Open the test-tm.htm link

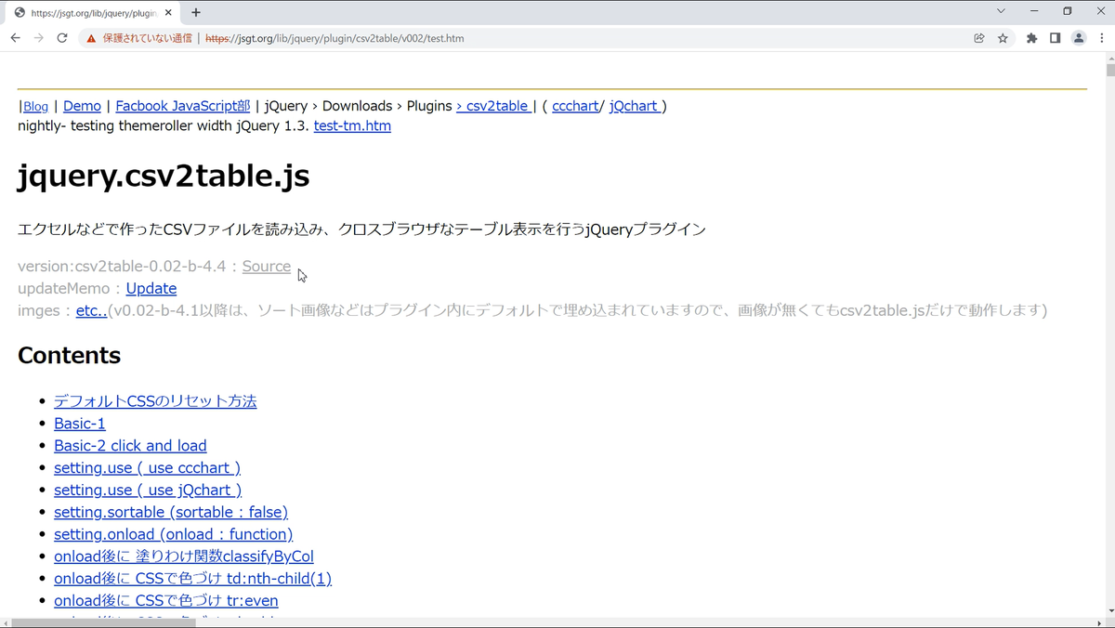pyautogui.click(x=352, y=125)
